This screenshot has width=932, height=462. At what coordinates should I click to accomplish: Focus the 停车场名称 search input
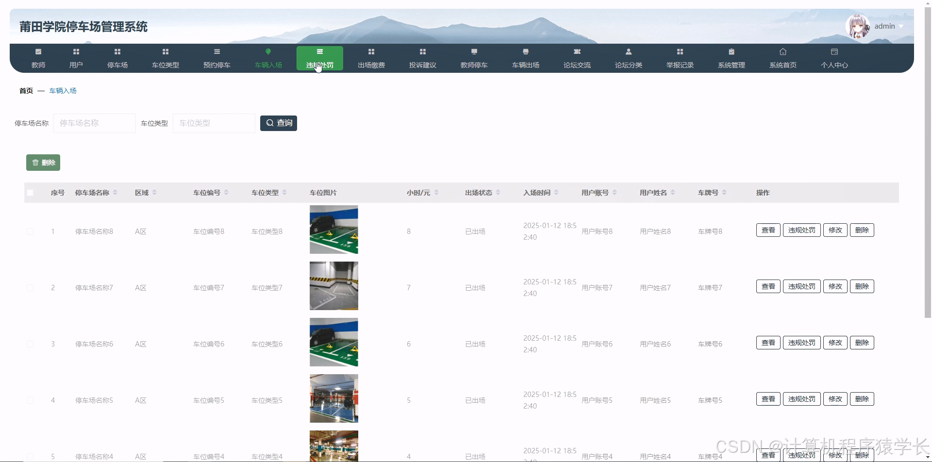[95, 123]
